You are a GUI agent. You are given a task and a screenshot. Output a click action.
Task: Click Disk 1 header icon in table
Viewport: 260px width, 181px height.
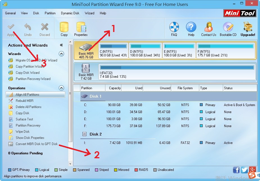84,96
